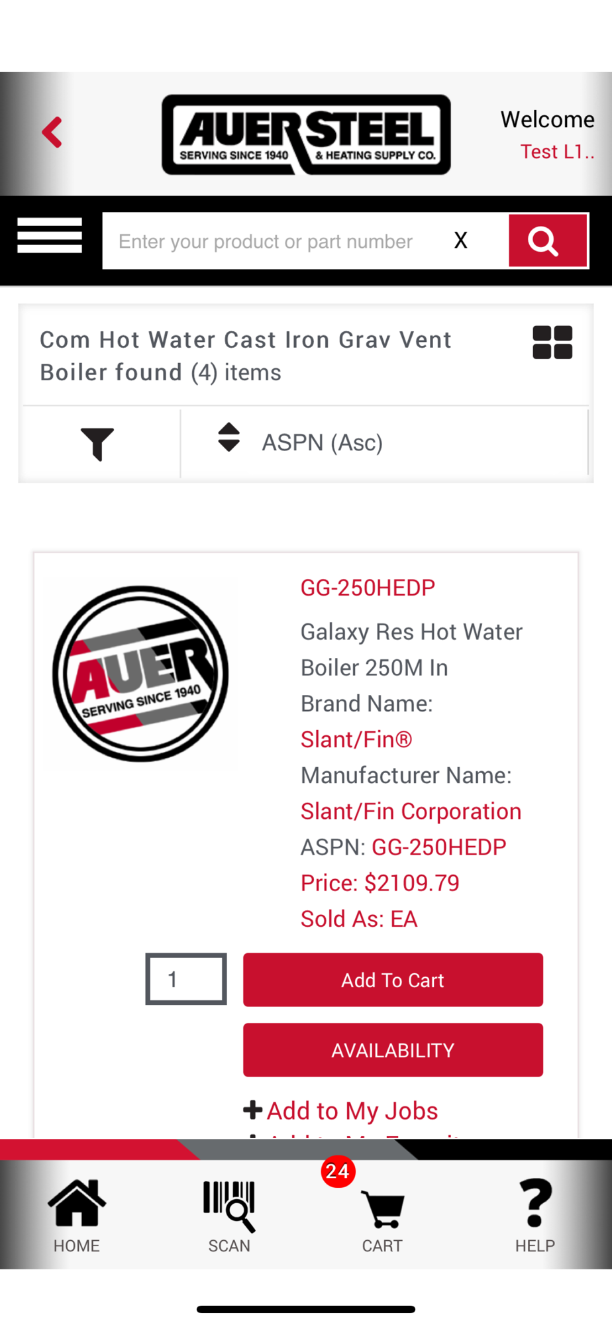This screenshot has height=1325, width=612.
Task: Toggle sort direction arrows
Action: [229, 437]
